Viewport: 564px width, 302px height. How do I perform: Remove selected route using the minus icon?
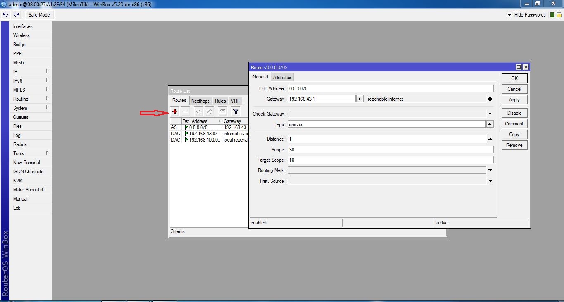pos(185,111)
